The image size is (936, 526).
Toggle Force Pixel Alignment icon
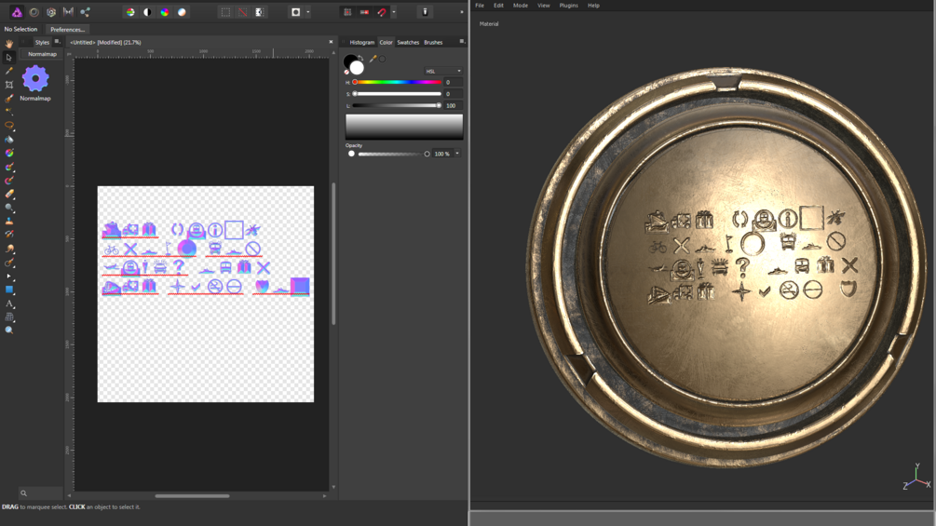364,12
